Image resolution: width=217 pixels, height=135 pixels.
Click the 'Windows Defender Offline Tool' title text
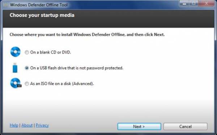pyautogui.click(x=39, y=5)
